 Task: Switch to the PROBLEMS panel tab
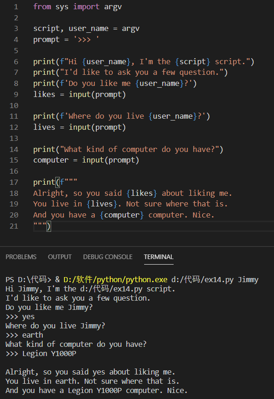[21, 257]
